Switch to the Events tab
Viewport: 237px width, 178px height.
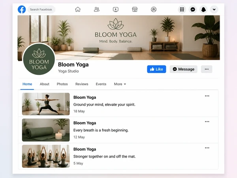tap(101, 84)
